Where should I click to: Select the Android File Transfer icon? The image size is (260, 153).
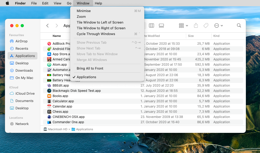tap(49, 49)
